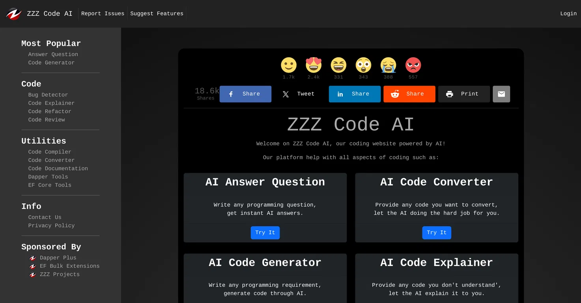The height and width of the screenshot is (303, 581).
Task: Open Report Issues in top navigation
Action: (x=103, y=13)
